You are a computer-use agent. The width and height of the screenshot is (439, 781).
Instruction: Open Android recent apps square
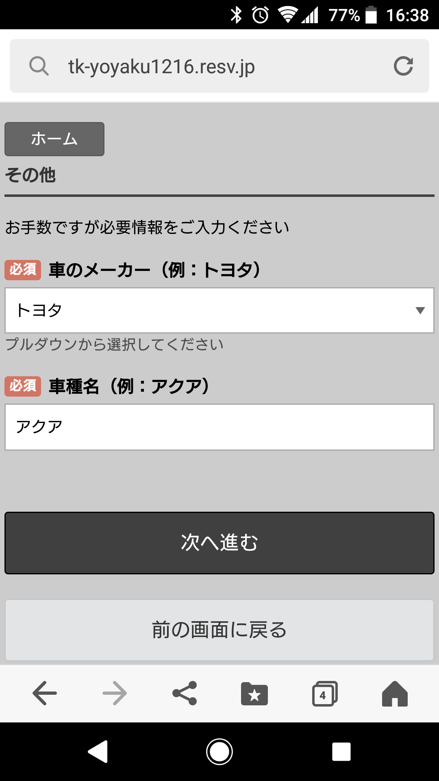tap(341, 751)
